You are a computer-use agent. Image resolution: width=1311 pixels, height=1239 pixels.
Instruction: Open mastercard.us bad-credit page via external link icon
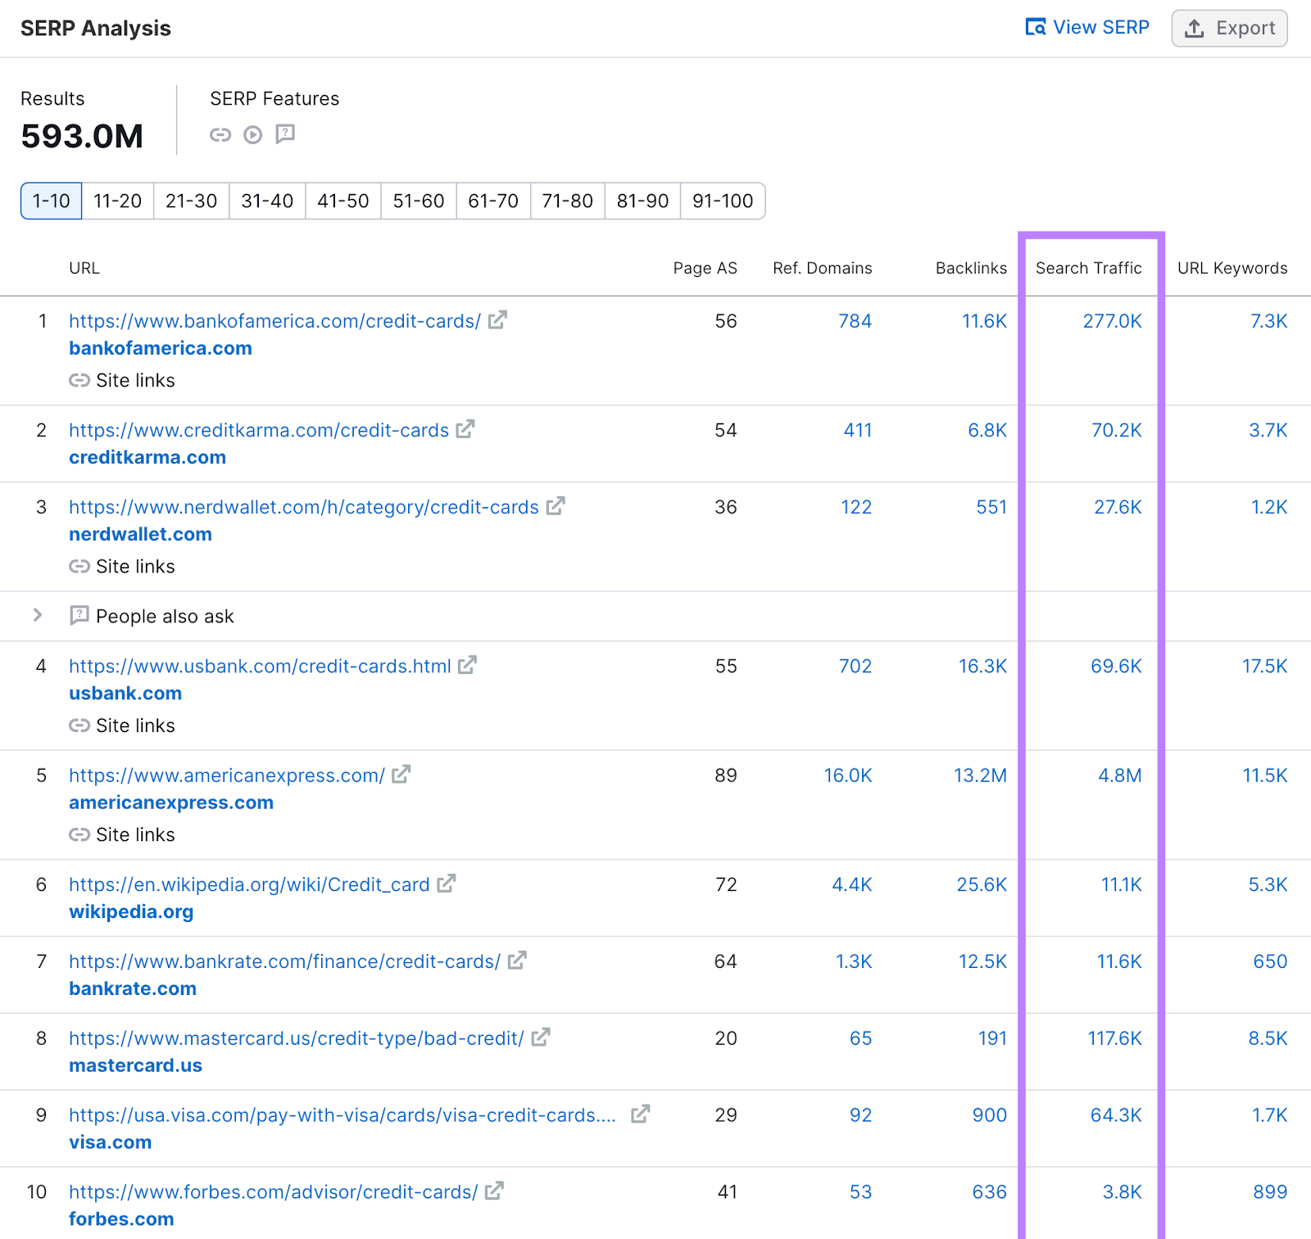pos(540,1038)
